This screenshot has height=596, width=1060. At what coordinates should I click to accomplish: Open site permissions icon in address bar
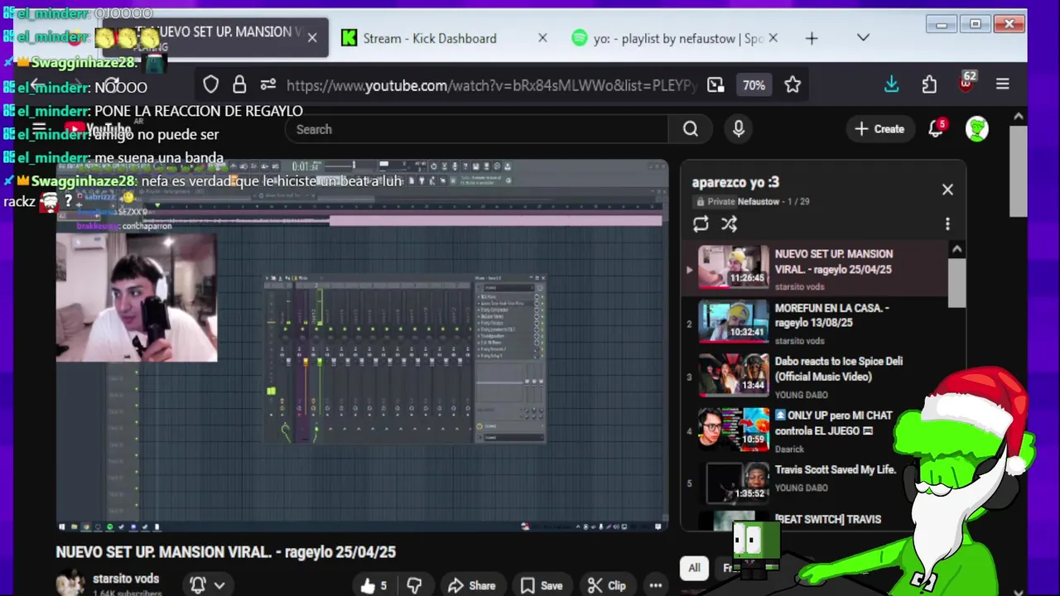(267, 84)
